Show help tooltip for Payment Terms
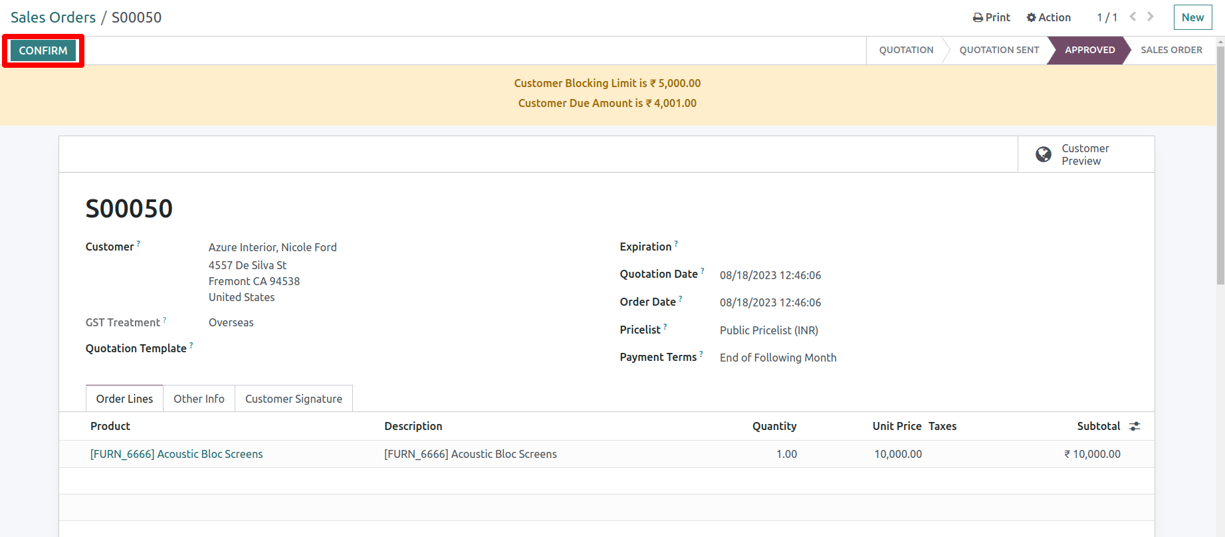 [x=701, y=354]
